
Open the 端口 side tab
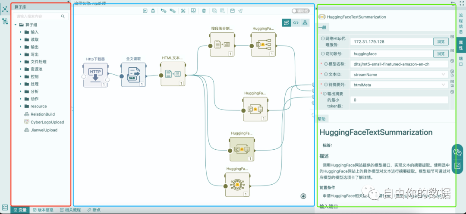[x=461, y=62]
